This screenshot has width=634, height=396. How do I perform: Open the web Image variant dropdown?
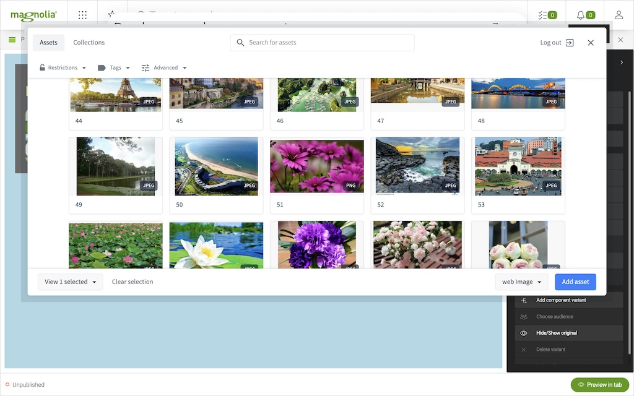pos(521,282)
